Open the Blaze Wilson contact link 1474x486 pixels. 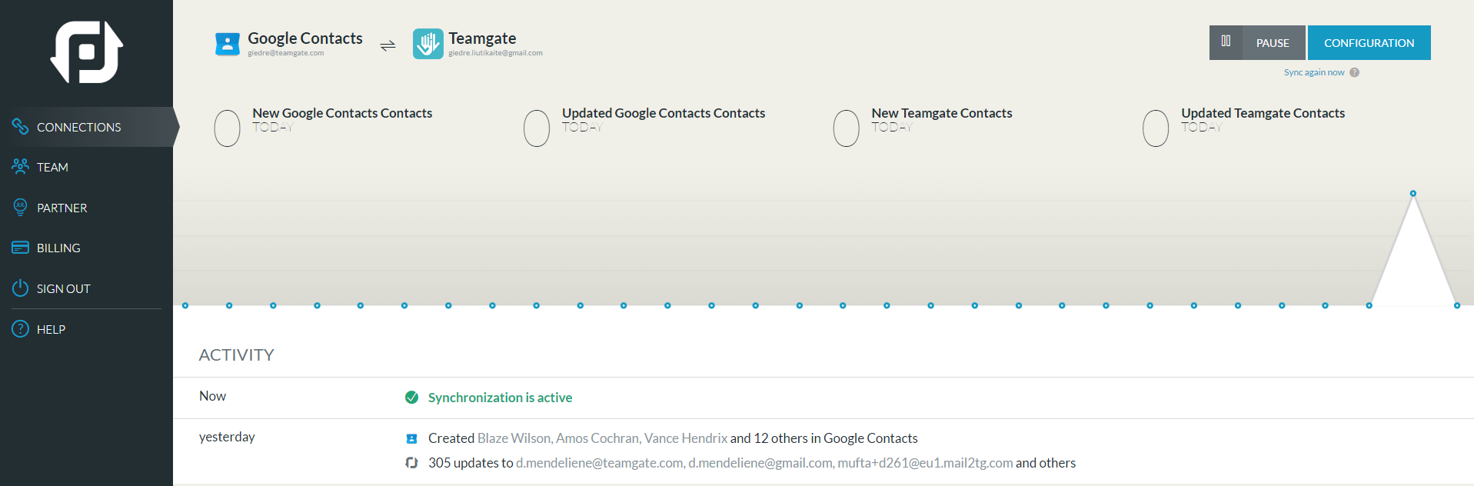coord(514,438)
